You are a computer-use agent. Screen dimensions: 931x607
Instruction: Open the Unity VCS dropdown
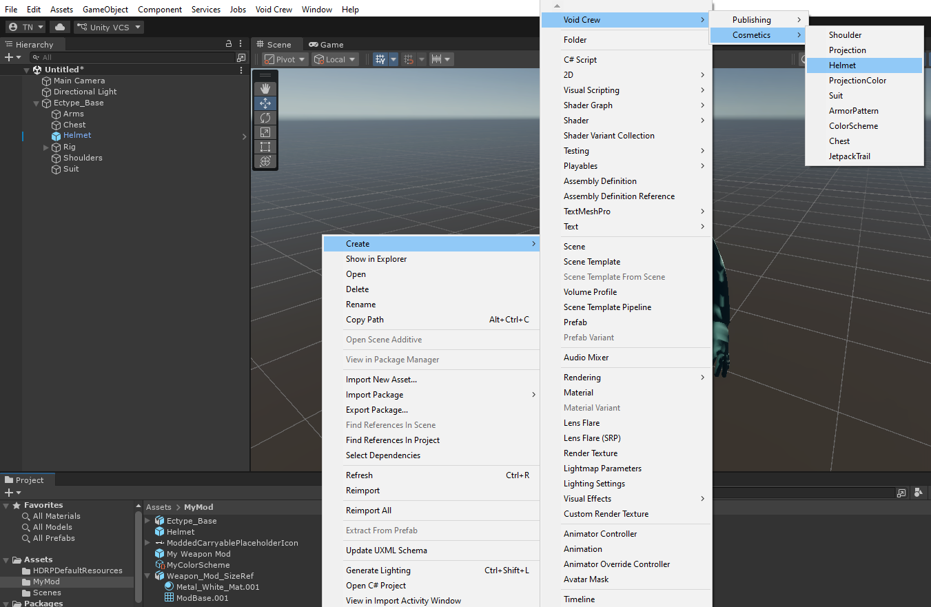pyautogui.click(x=108, y=27)
